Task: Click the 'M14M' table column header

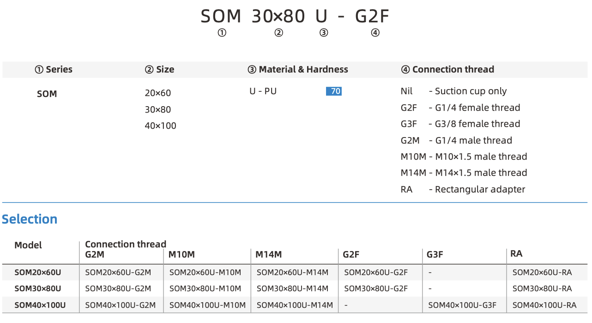Action: (x=269, y=254)
